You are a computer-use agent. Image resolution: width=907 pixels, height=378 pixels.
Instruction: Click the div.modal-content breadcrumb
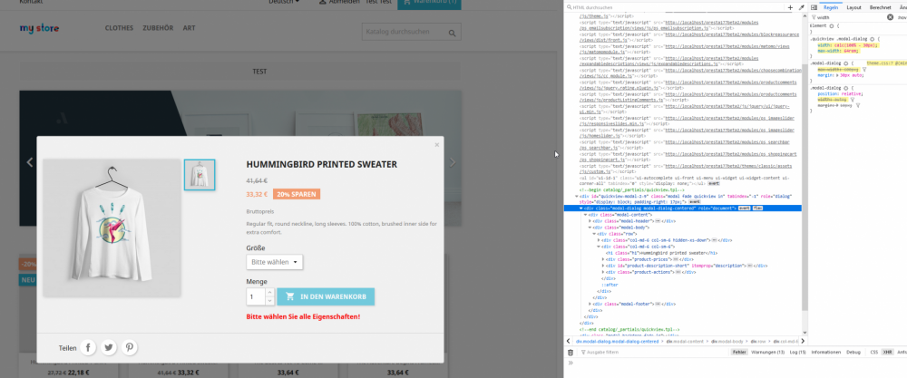[x=685, y=342]
